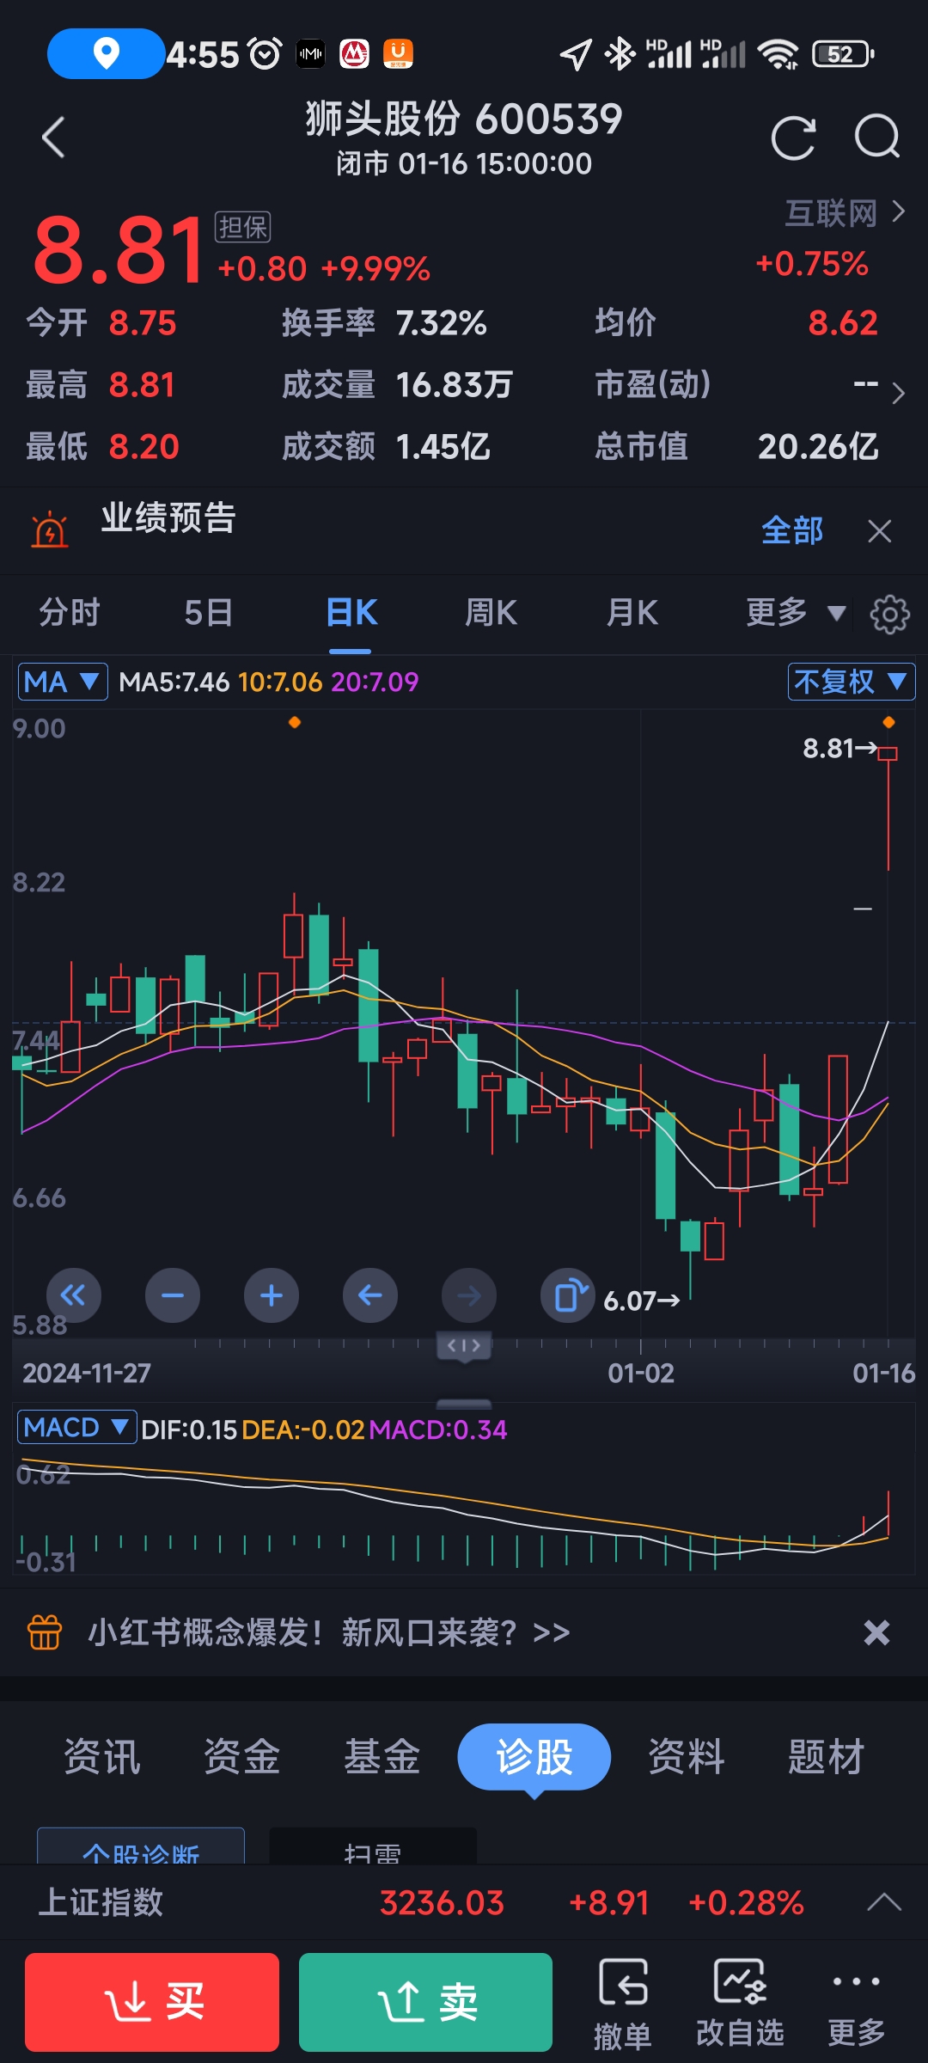928x2063 pixels.
Task: Tap the 8.81 latest candle marker
Action: 839,749
